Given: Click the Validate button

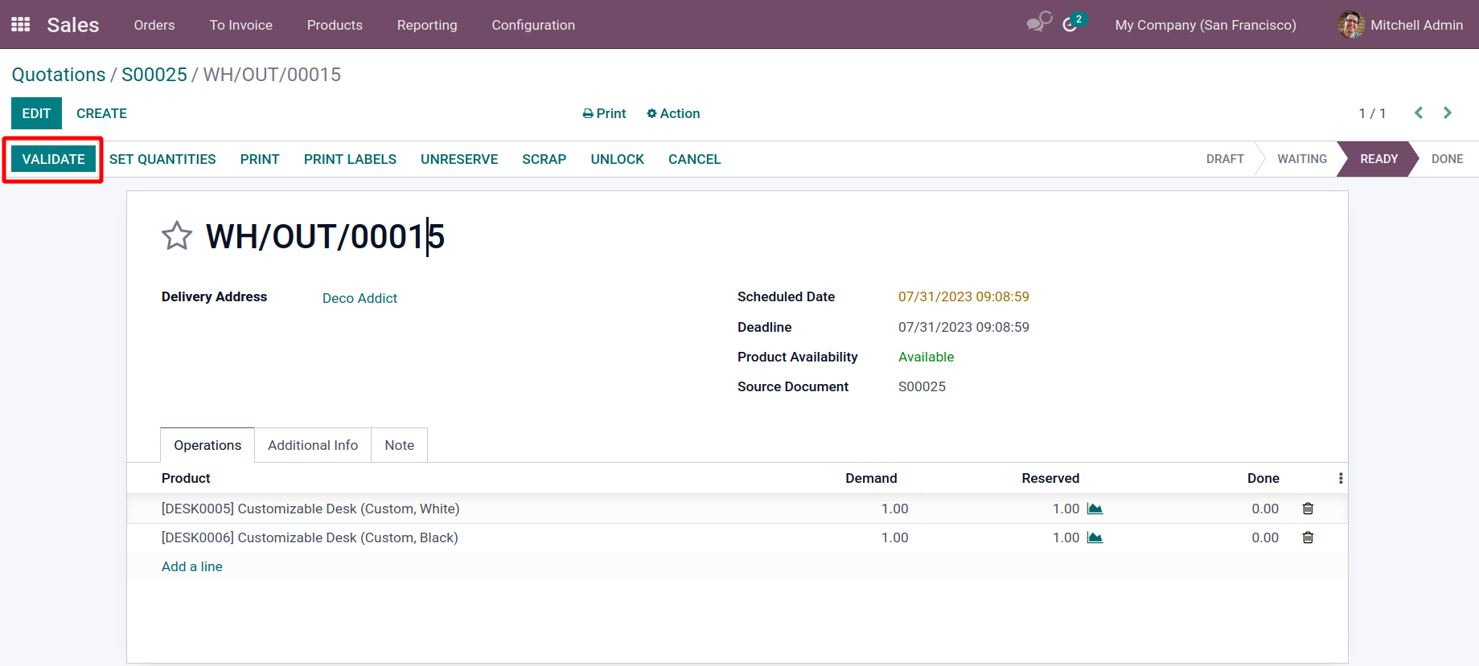Looking at the screenshot, I should tap(53, 159).
